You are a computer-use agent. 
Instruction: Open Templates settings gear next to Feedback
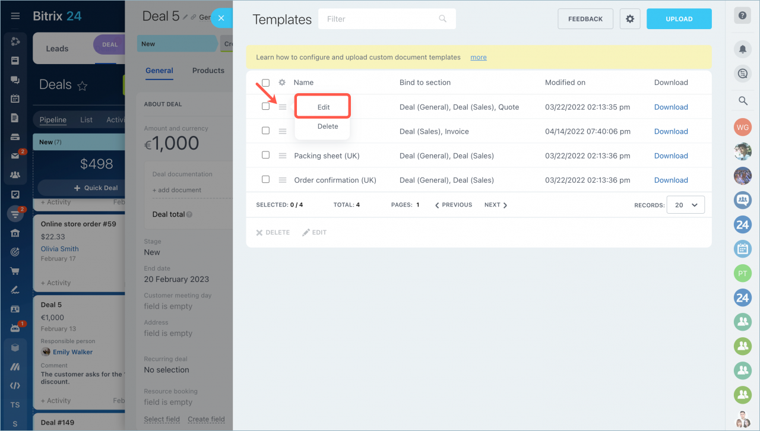pos(630,19)
